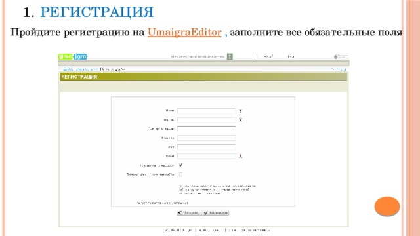420x236 pixels.
Task: Click the blue link at right of breadcrumb row
Action: tap(338, 69)
